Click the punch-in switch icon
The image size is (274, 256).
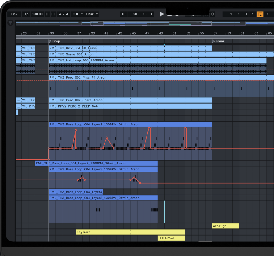(252, 14)
